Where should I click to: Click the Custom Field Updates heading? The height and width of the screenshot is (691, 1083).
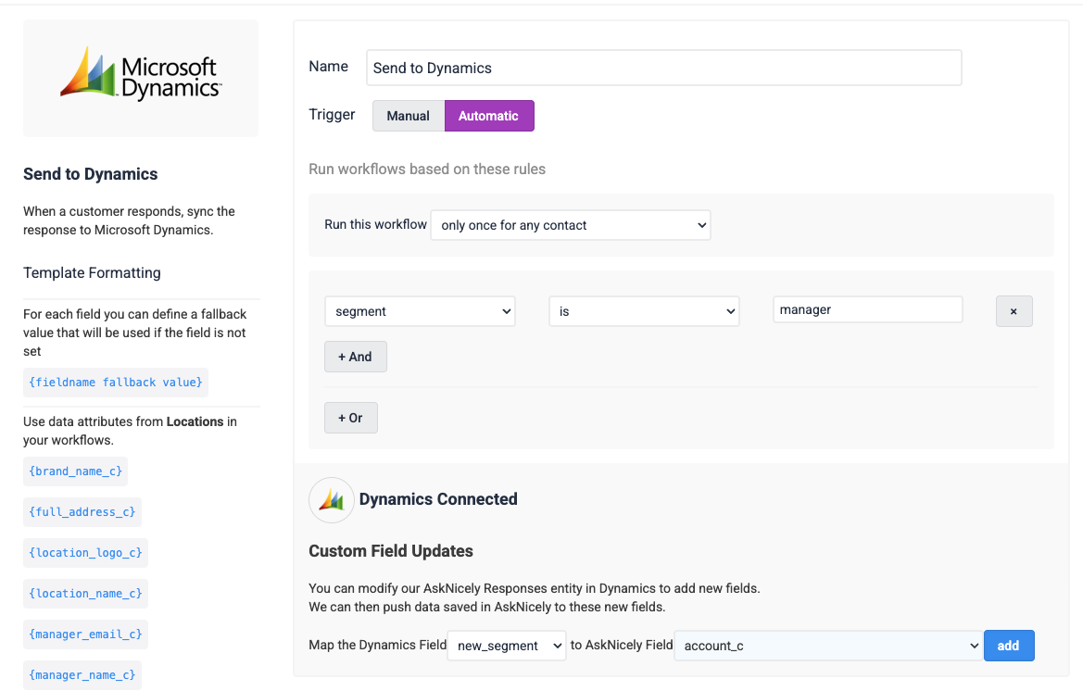391,551
